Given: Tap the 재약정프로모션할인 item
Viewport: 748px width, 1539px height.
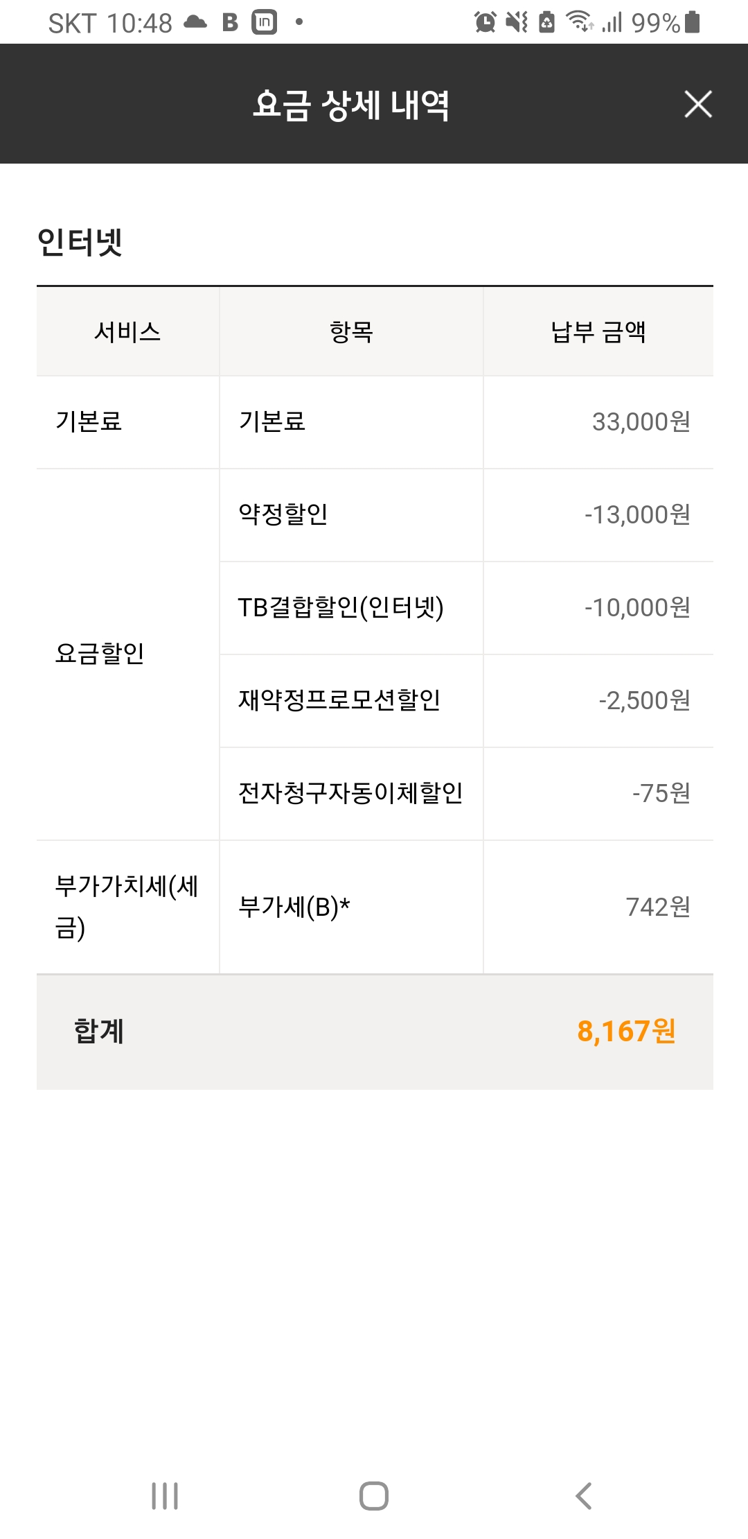Looking at the screenshot, I should pyautogui.click(x=339, y=700).
